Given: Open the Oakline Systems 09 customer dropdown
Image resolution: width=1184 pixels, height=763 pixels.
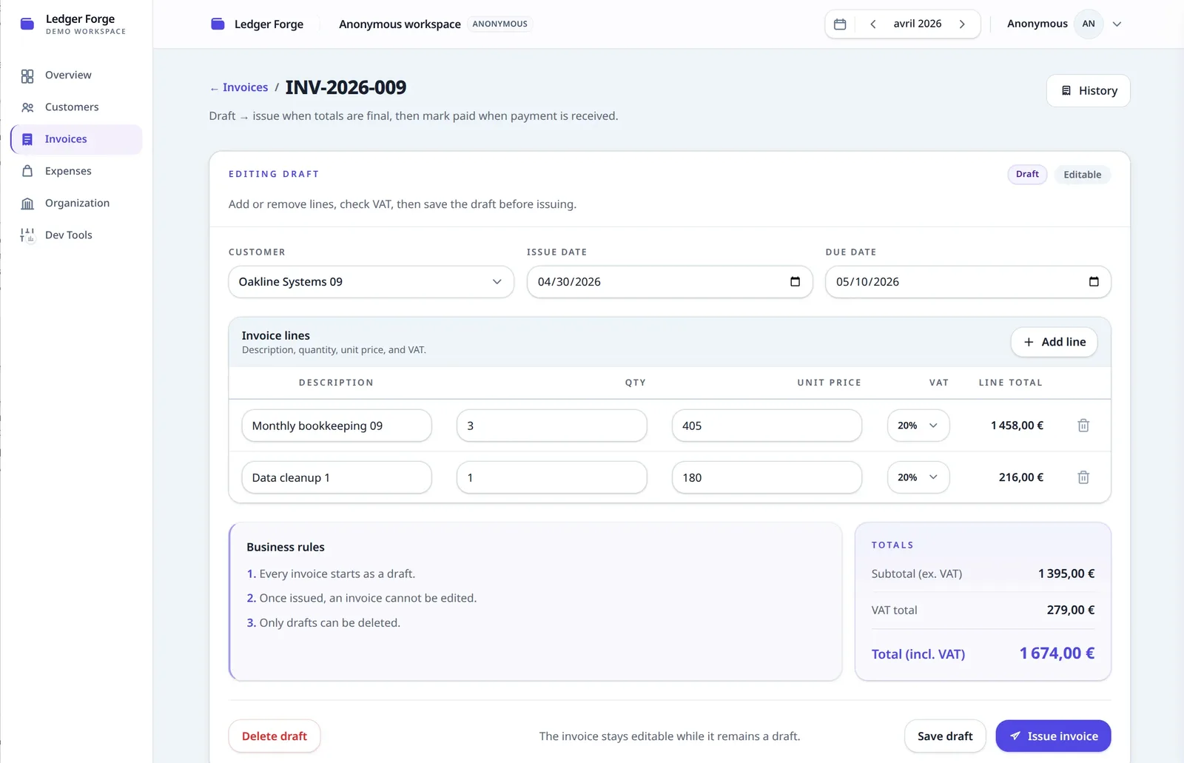Looking at the screenshot, I should [371, 282].
